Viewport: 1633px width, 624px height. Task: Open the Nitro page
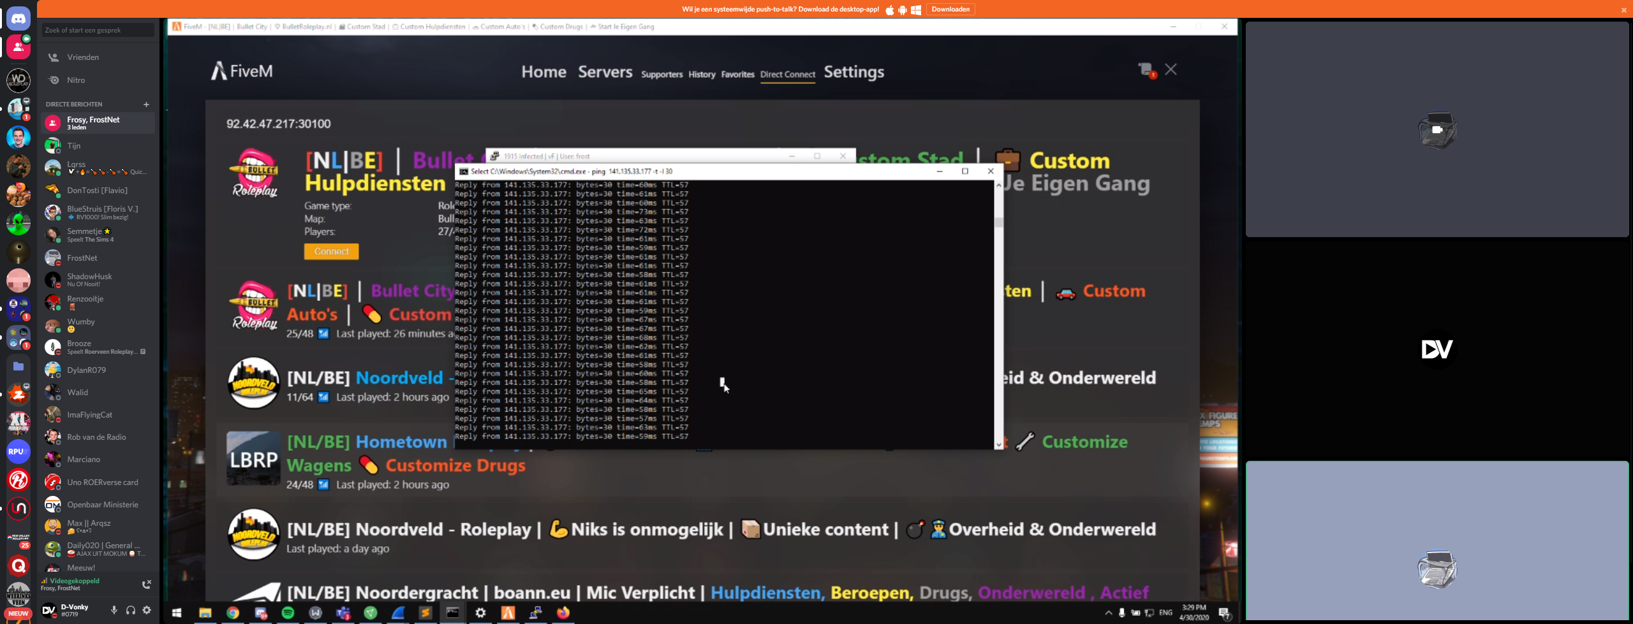click(x=76, y=80)
